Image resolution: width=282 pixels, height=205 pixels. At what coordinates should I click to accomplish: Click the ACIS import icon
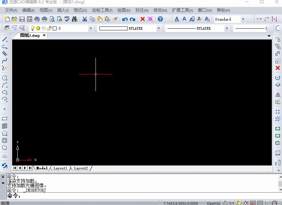pos(29,19)
